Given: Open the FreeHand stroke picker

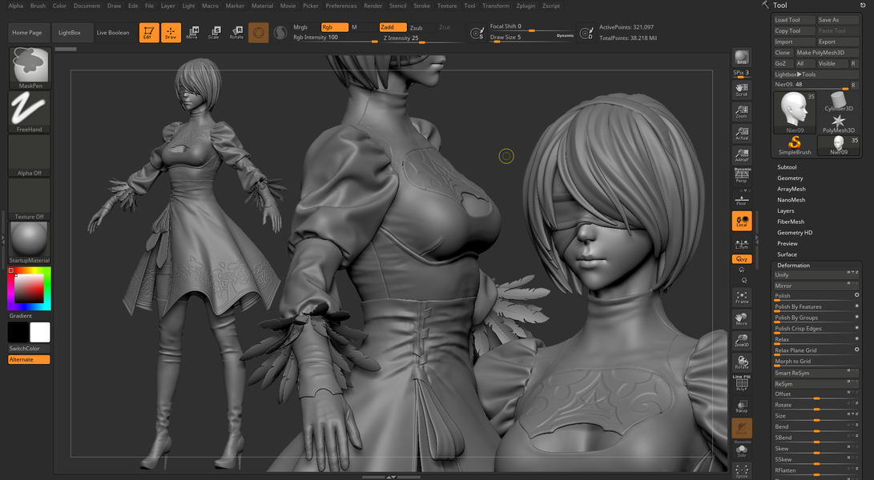Looking at the screenshot, I should pyautogui.click(x=29, y=112).
